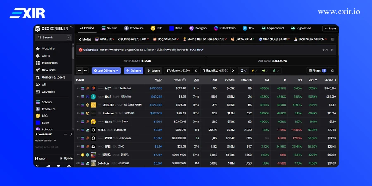Open Multicharts grid icon
372x186 pixels.
coord(38,63)
